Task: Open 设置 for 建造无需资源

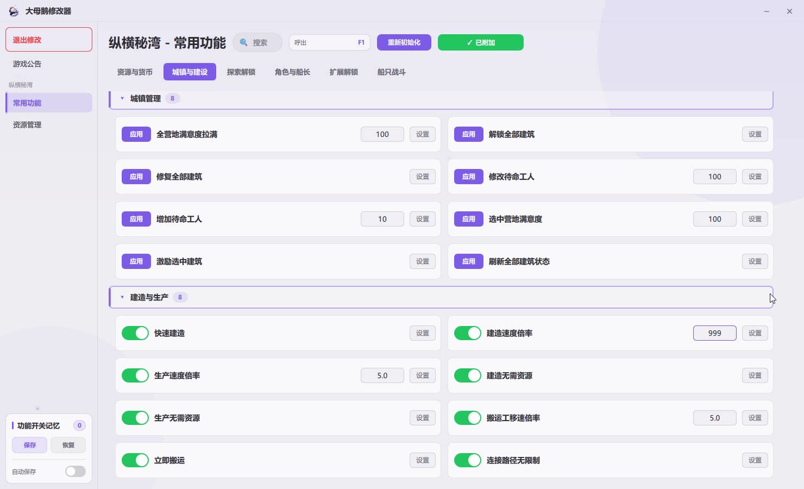Action: (755, 375)
